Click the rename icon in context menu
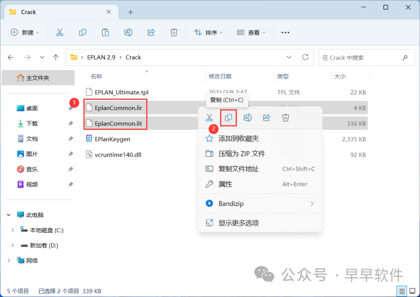 point(247,117)
